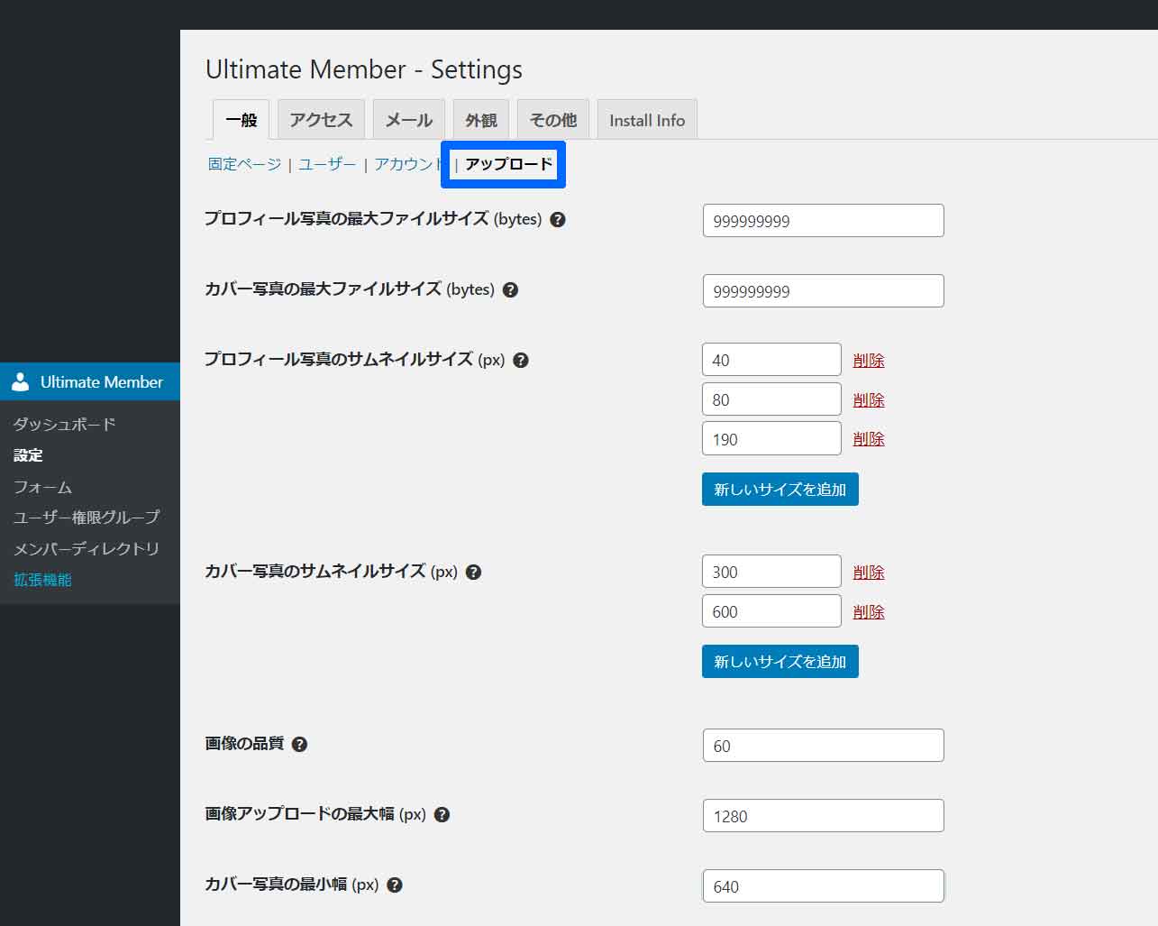Focus the cover photo max file size field

pyautogui.click(x=824, y=291)
